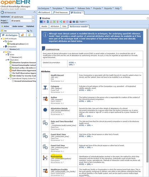Click the yellow filter funnel icon
The height and width of the screenshot is (177, 149).
tap(2, 31)
